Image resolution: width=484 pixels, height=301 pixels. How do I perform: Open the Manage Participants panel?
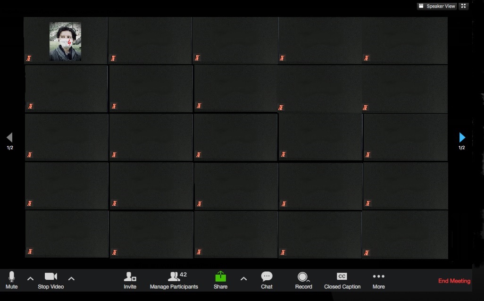[x=174, y=277]
